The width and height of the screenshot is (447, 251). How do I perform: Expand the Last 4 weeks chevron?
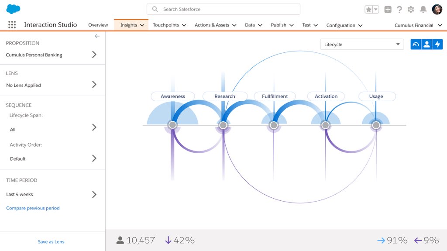click(94, 195)
